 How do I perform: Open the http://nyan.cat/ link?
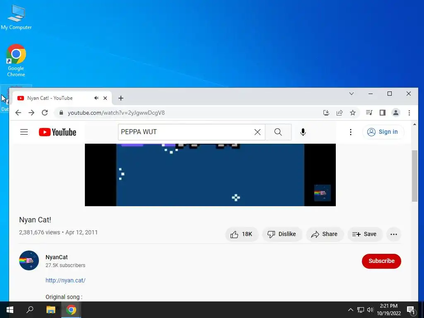click(x=65, y=280)
